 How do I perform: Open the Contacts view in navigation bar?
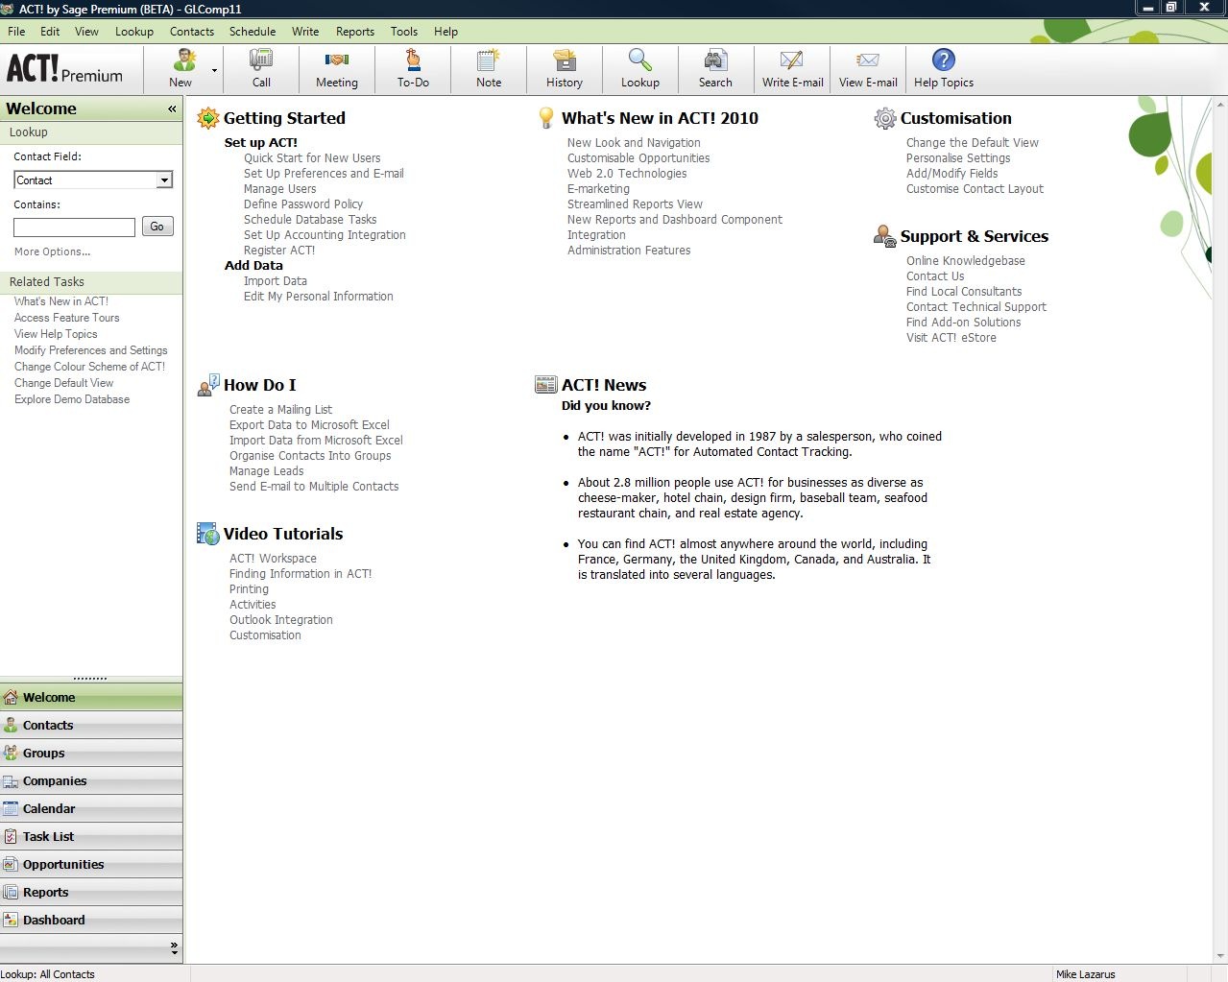coord(91,726)
